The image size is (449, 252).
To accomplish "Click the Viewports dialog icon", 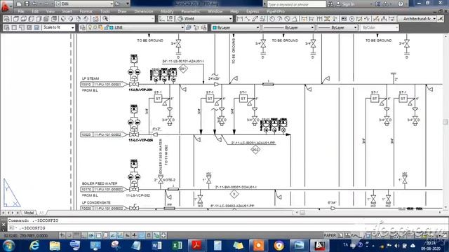I will point(6,28).
